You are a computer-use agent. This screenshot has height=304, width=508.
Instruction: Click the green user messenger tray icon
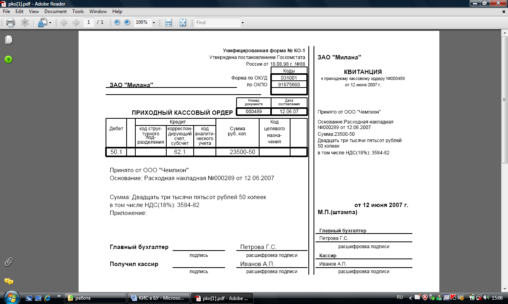pos(439,297)
